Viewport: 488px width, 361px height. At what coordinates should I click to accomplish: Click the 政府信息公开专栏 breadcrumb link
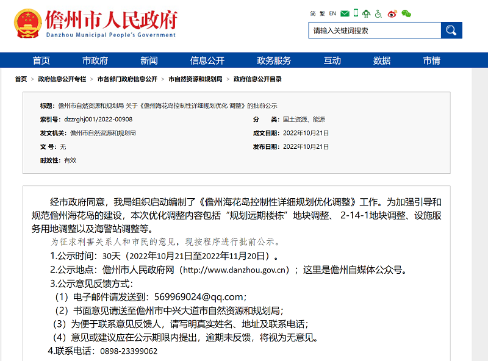[x=62, y=79]
